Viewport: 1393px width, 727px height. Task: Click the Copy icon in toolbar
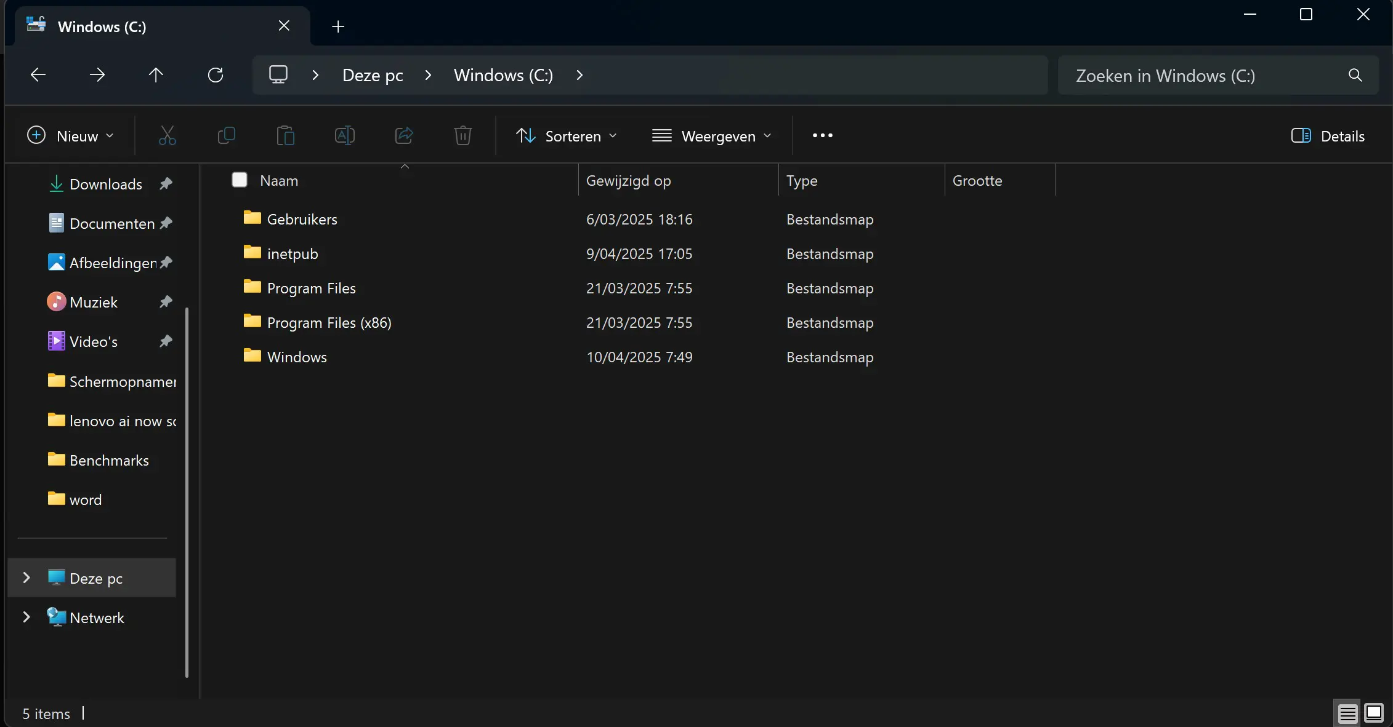[226, 135]
